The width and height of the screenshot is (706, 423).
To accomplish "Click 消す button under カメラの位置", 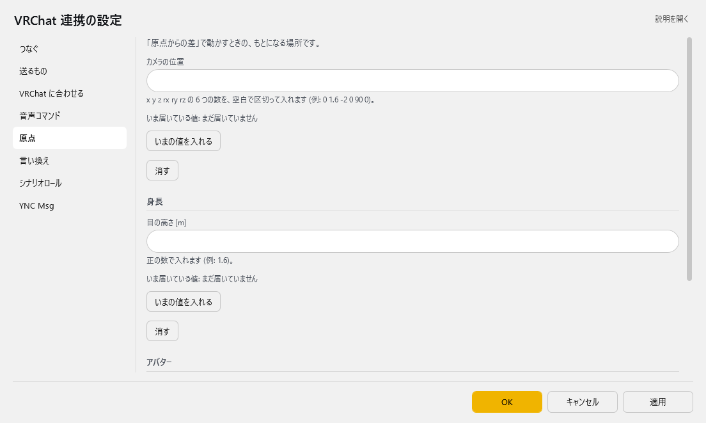I will pyautogui.click(x=162, y=170).
